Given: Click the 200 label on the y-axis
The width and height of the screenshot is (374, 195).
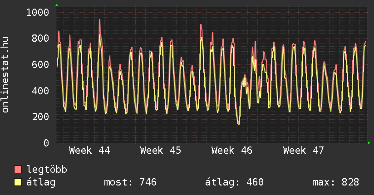Looking at the screenshot, I should [40, 117].
